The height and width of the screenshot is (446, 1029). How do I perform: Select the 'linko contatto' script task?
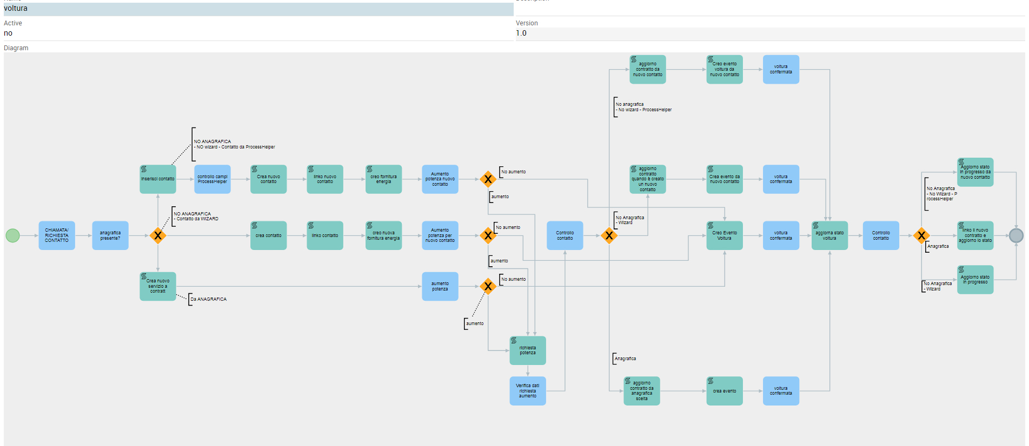tap(325, 235)
